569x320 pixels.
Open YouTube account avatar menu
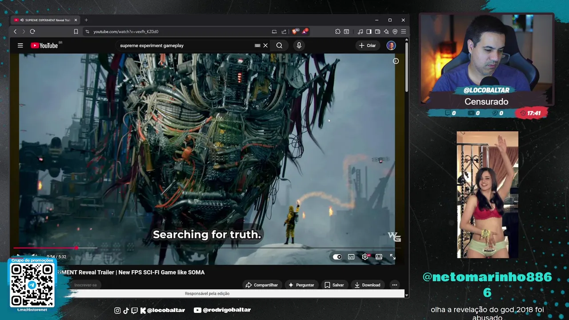[391, 45]
